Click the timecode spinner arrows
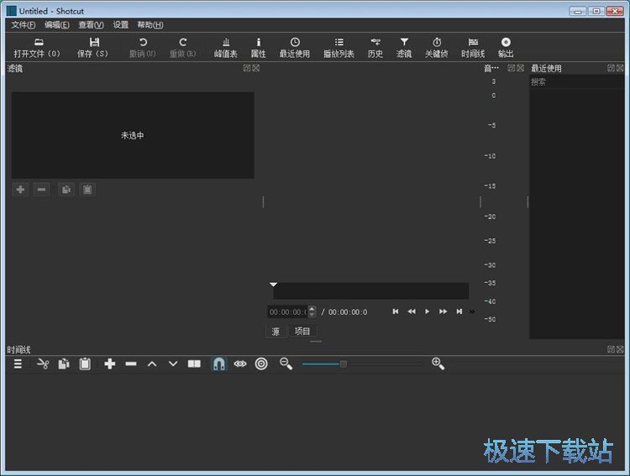The height and width of the screenshot is (476, 630). 312,311
